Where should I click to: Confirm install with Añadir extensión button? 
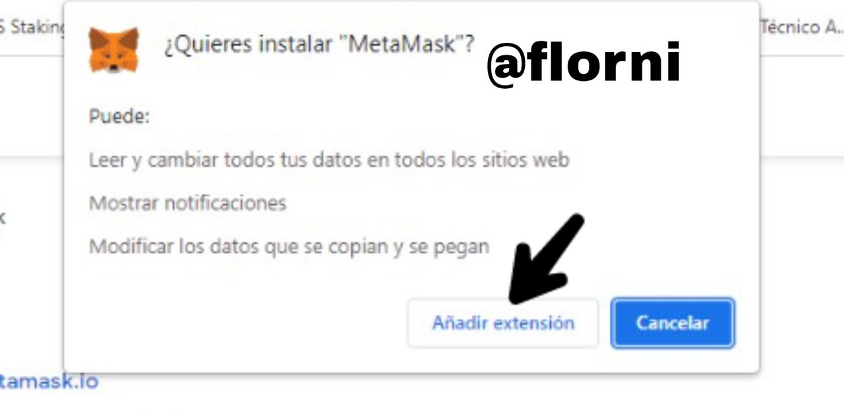(x=502, y=323)
